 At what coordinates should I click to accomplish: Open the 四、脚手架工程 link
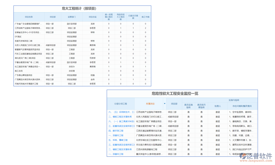pos(116,131)
